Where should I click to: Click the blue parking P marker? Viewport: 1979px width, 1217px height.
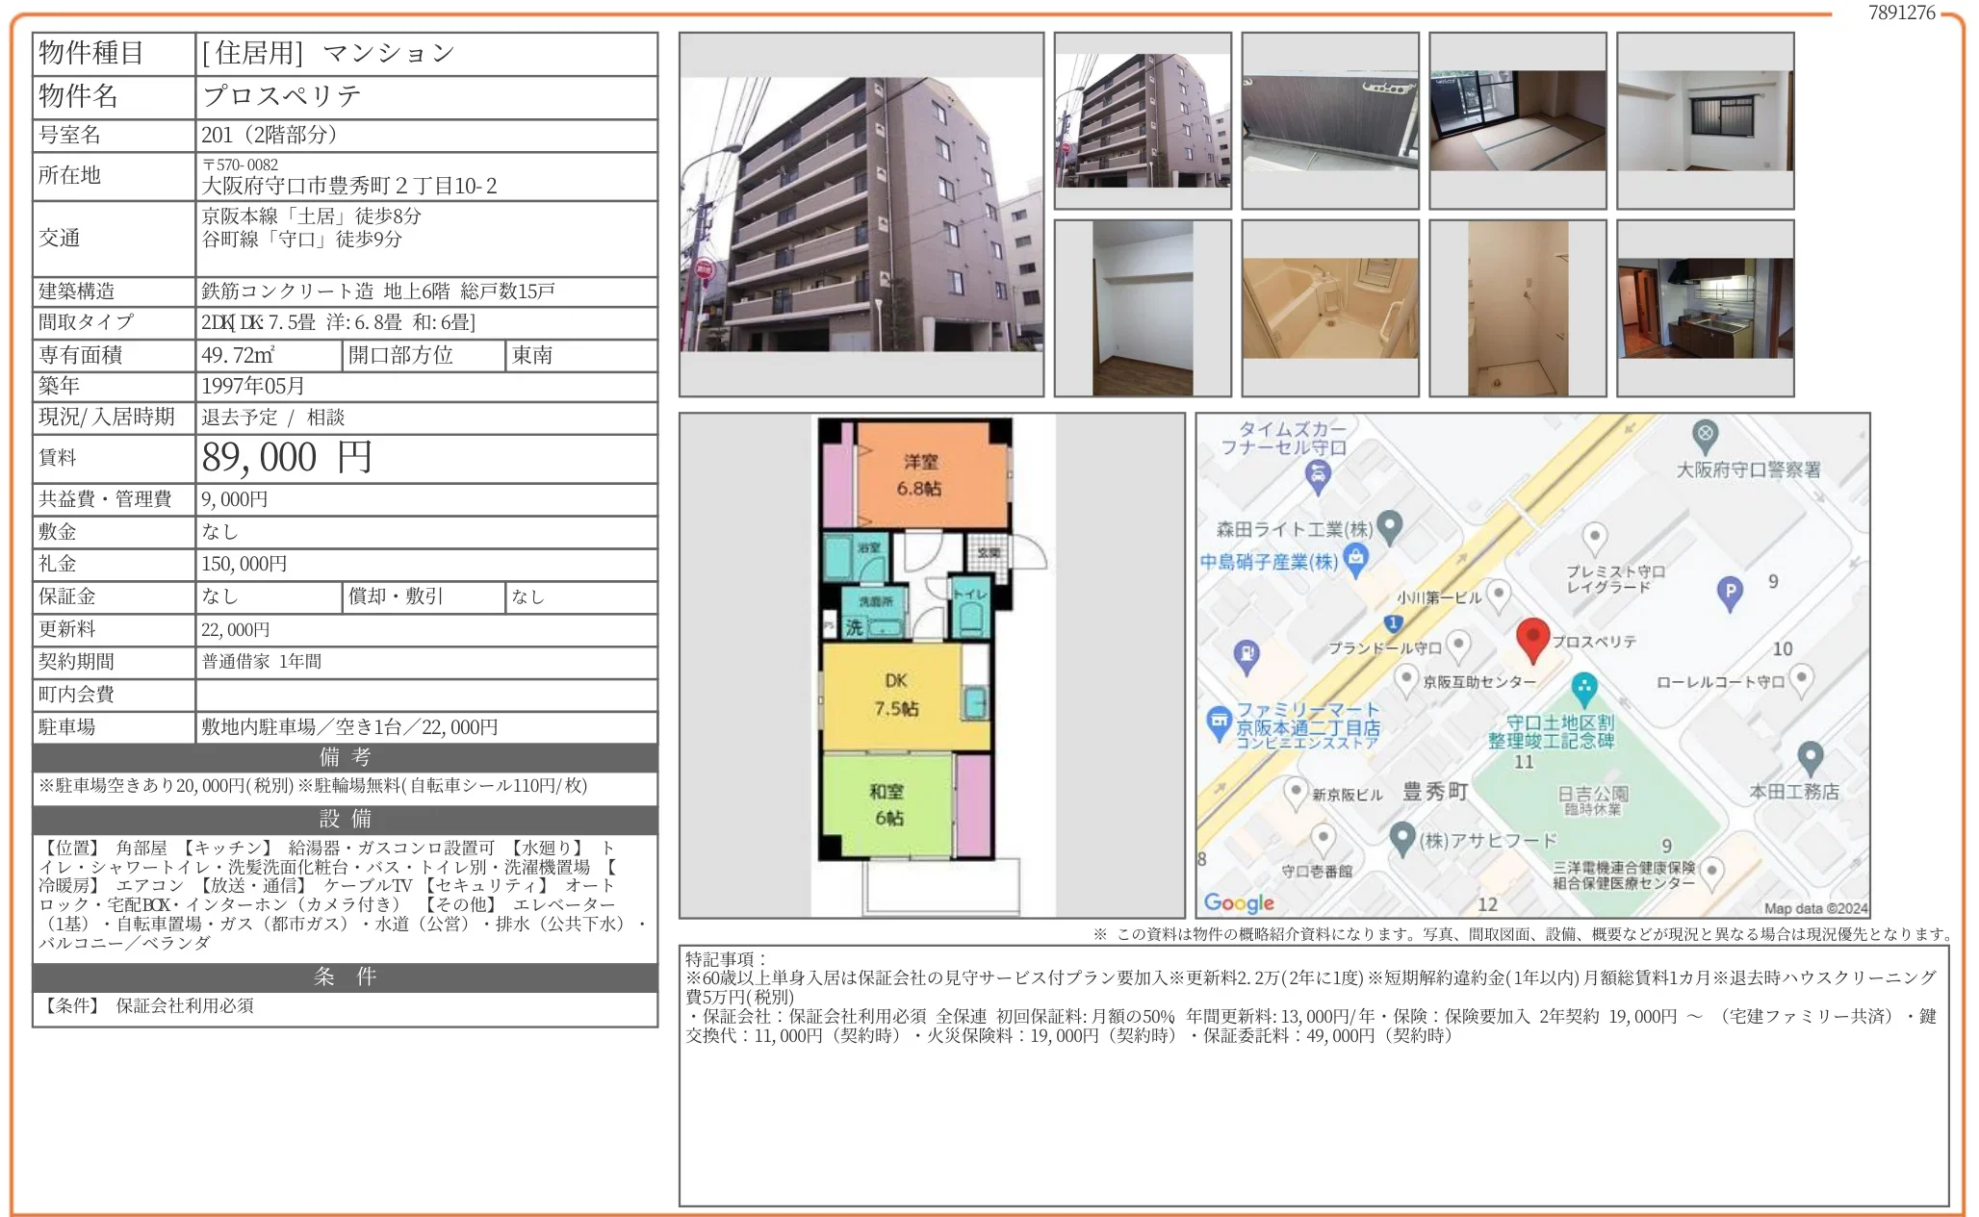pos(1730,592)
